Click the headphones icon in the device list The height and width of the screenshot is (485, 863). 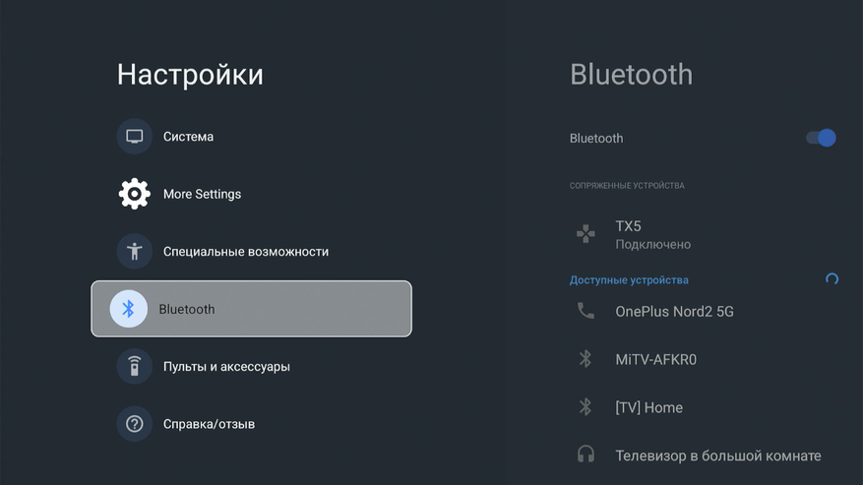586,455
